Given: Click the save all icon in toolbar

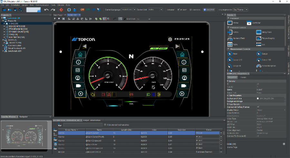Looking at the screenshot, I should click(x=21, y=10).
